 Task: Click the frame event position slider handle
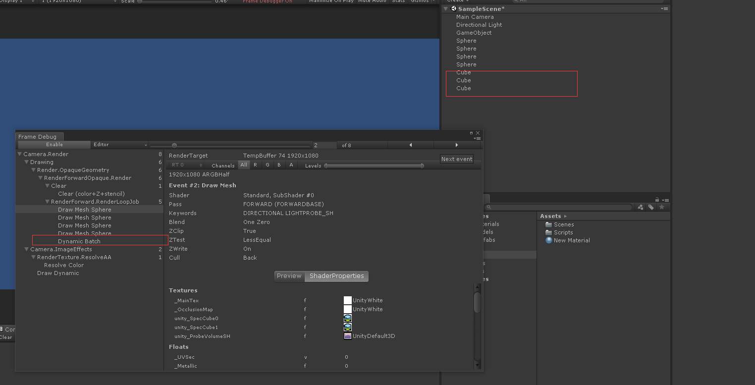pos(174,145)
